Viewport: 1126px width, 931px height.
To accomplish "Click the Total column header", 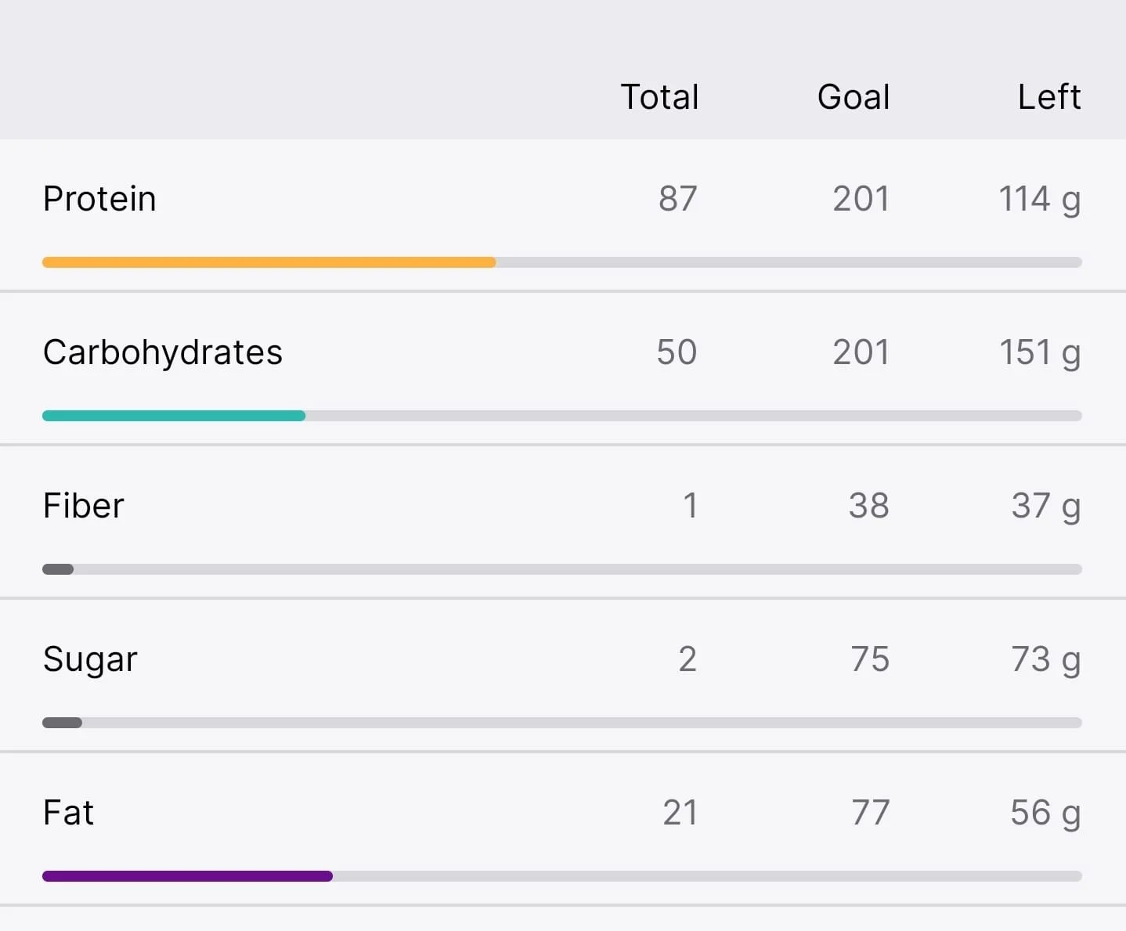I will pos(659,97).
